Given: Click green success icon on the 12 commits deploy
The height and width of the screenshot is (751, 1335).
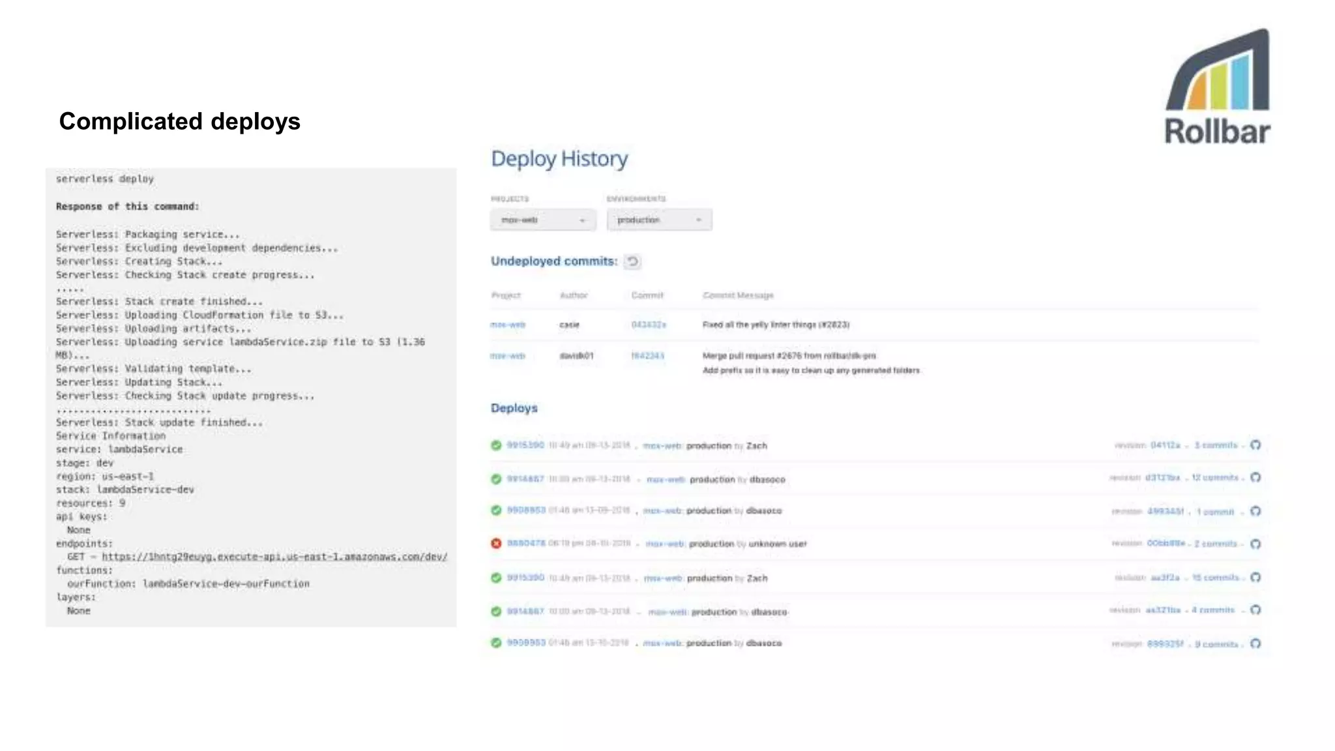Looking at the screenshot, I should (x=496, y=479).
